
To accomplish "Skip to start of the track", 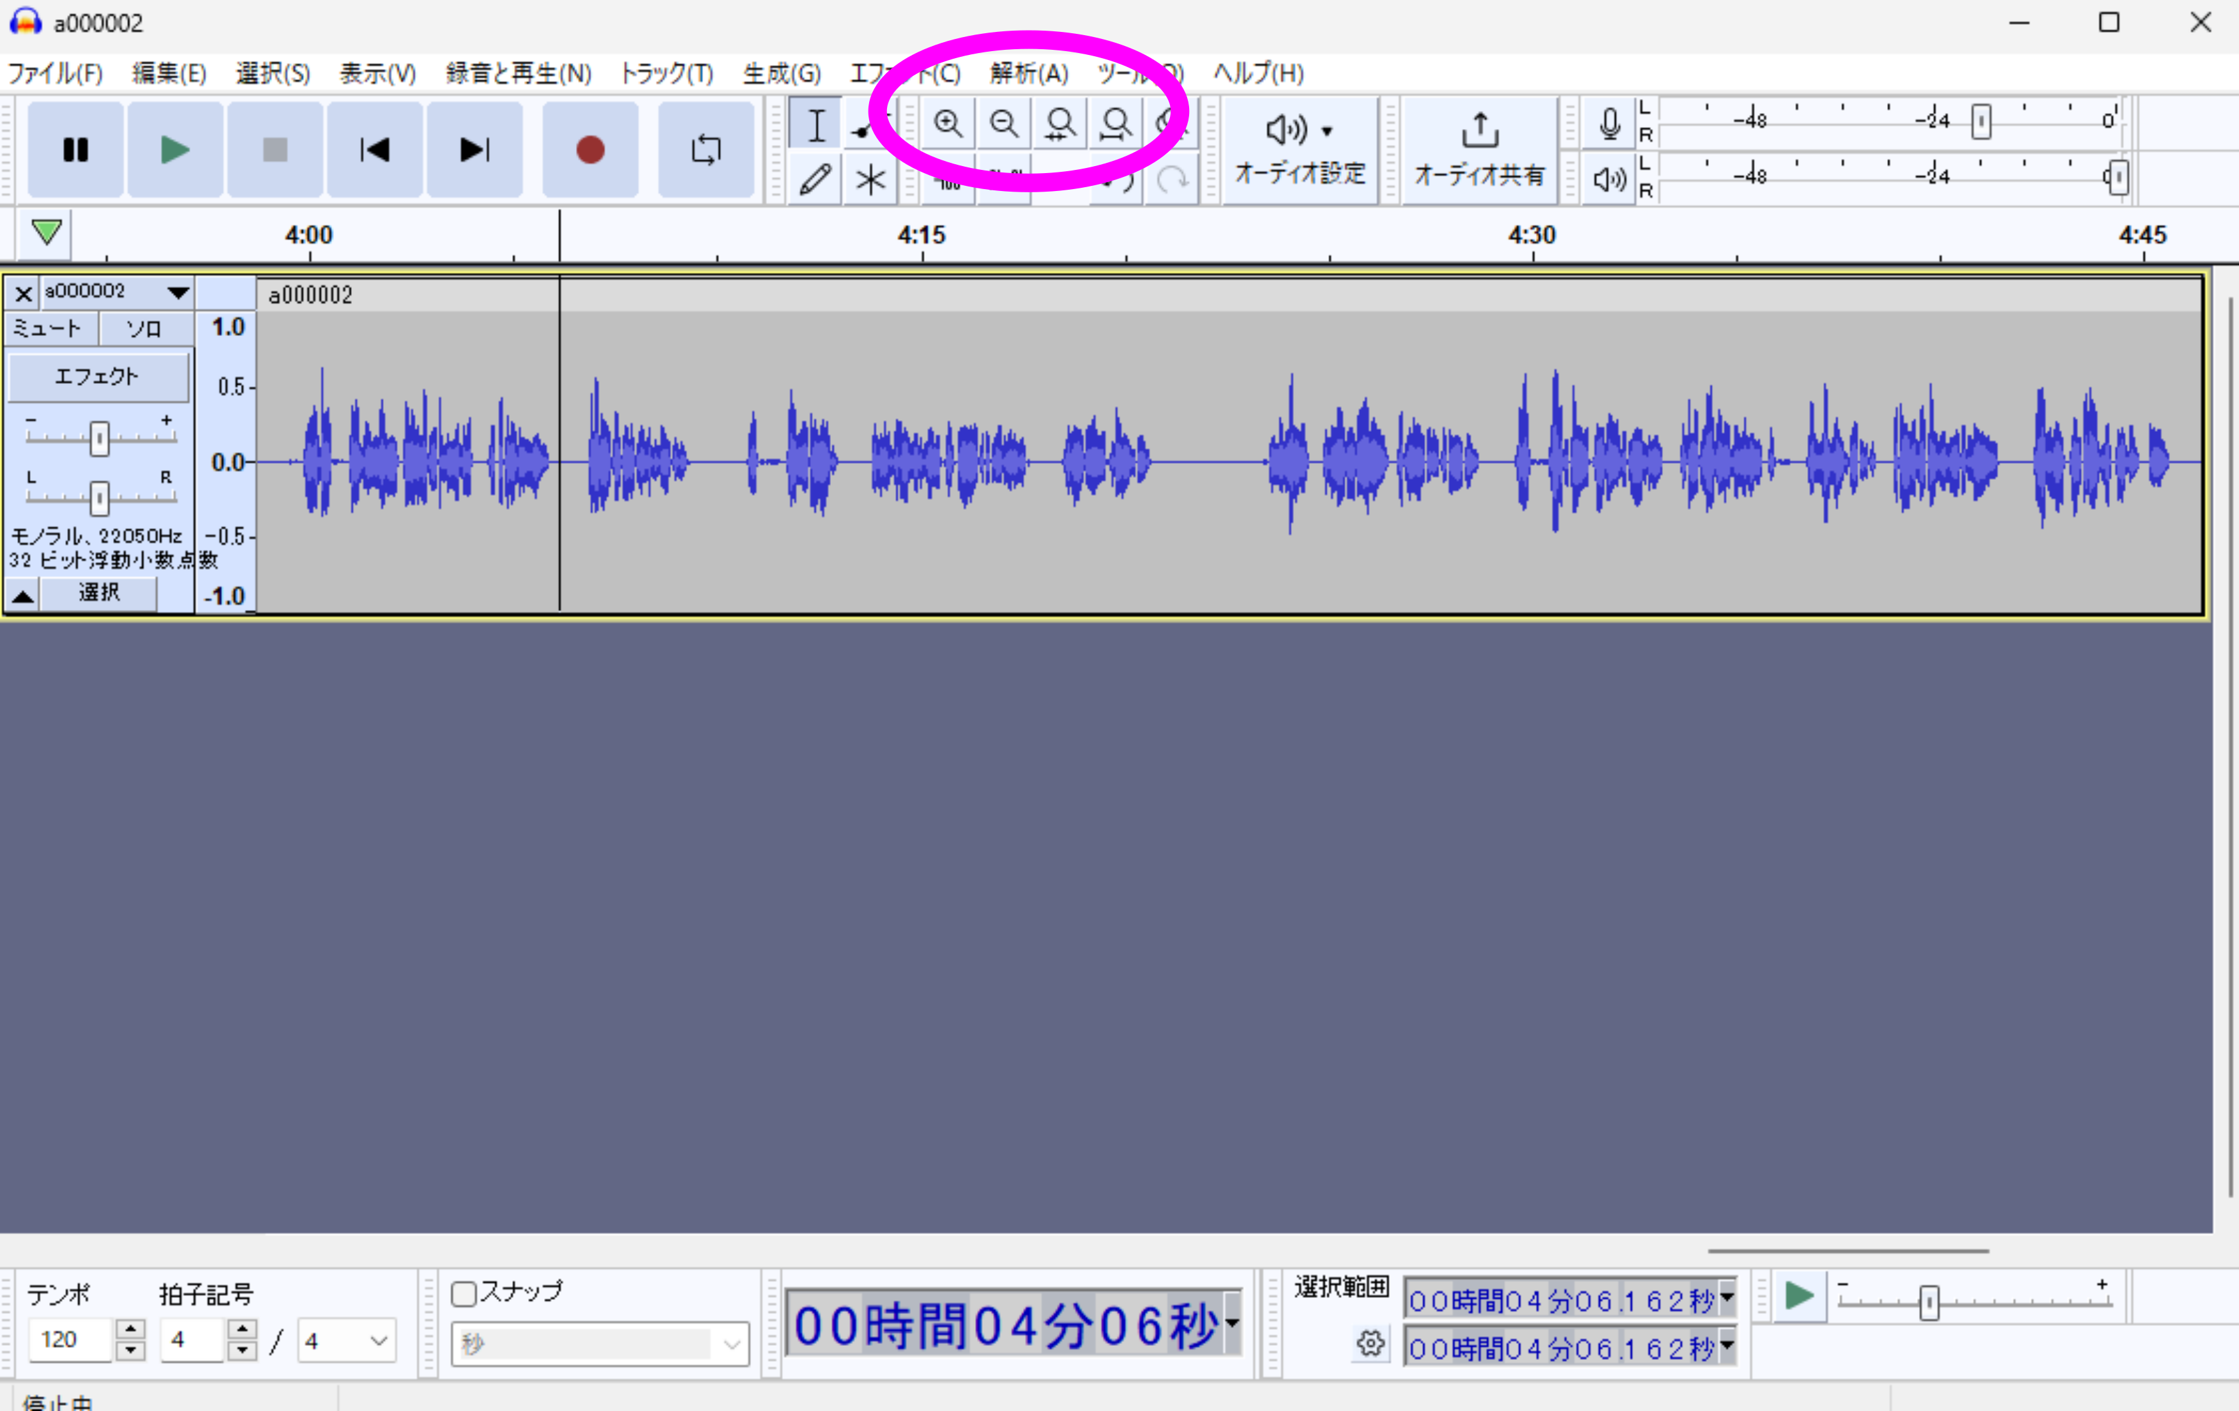I will 375,149.
